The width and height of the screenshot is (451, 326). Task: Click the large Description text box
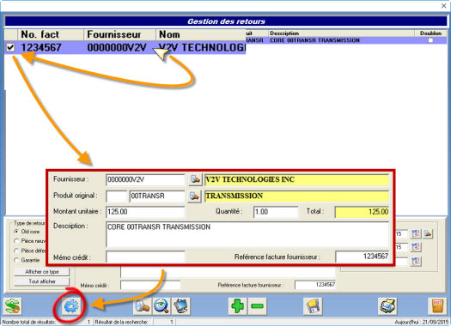pos(247,234)
